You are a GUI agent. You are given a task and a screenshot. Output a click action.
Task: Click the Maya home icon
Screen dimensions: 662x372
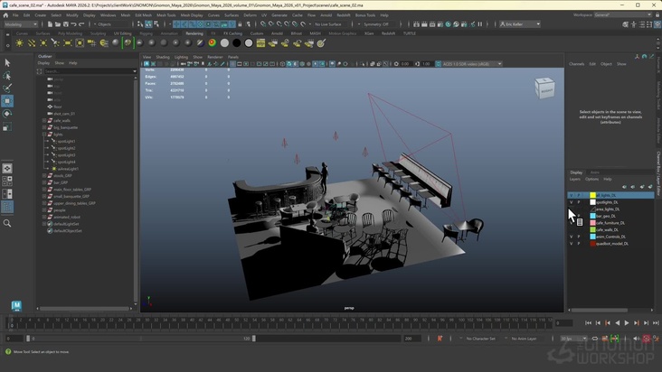(x=5, y=15)
